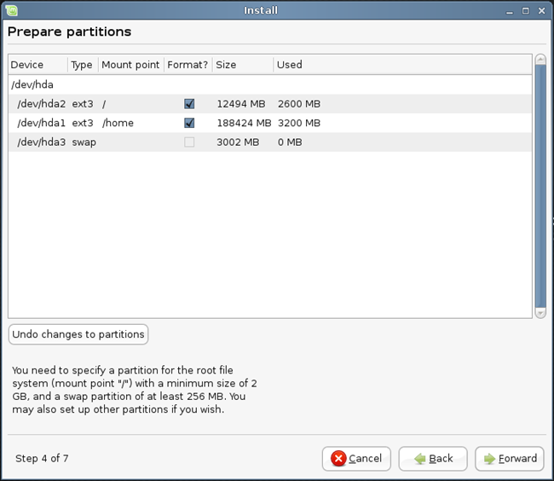Go Back to the previous install step
Viewport: 554px width, 481px height.
click(x=433, y=458)
